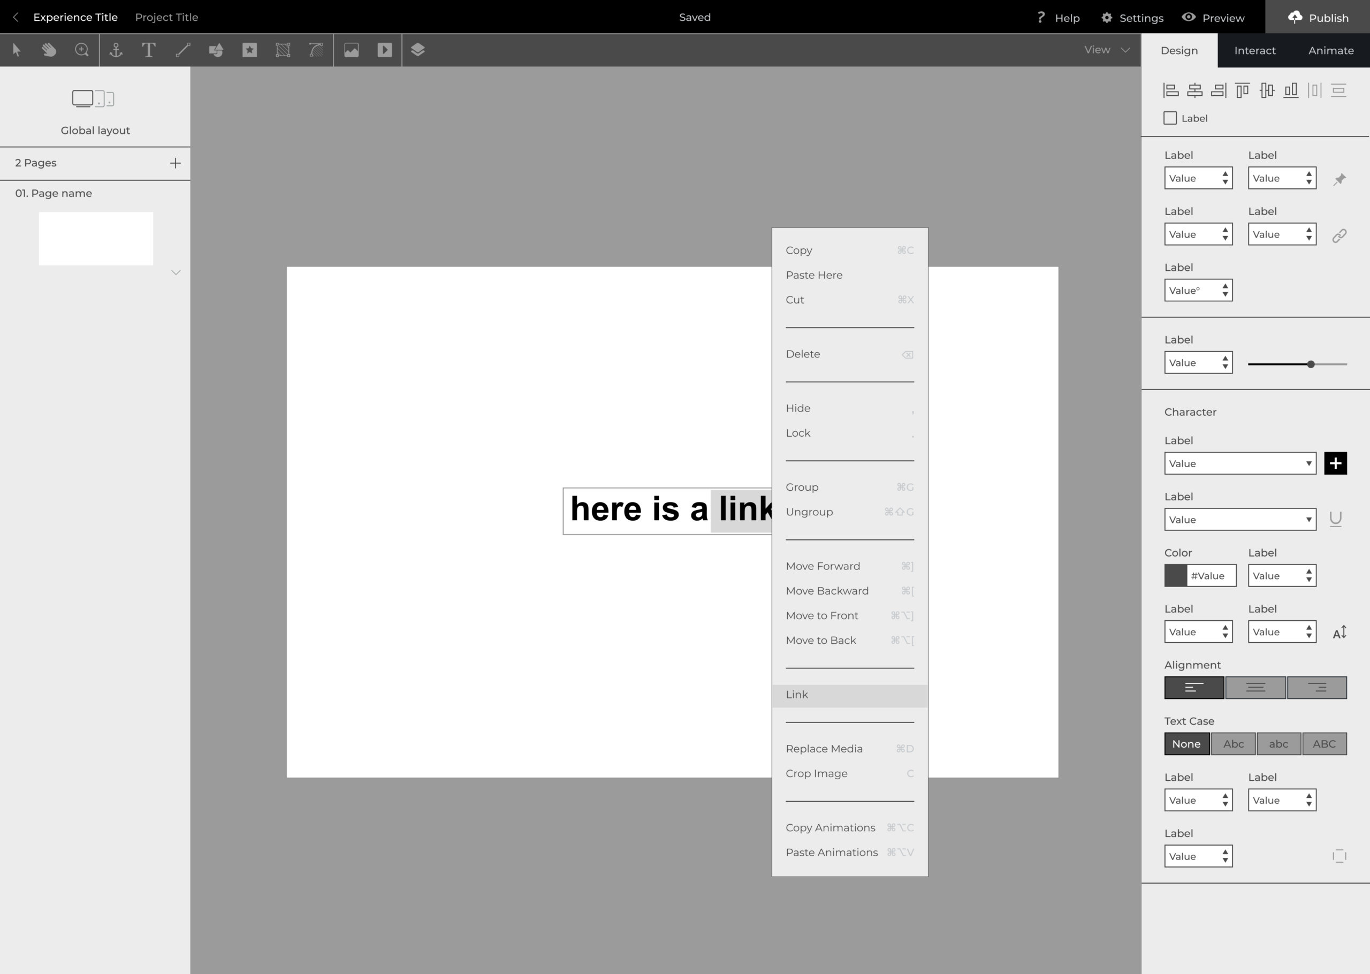Click the back chevron beside Experience Title
1370x974 pixels.
click(16, 17)
